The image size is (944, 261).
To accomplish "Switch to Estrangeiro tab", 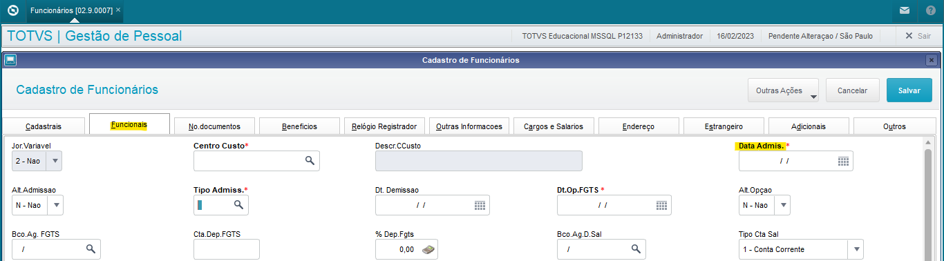I will (x=724, y=126).
